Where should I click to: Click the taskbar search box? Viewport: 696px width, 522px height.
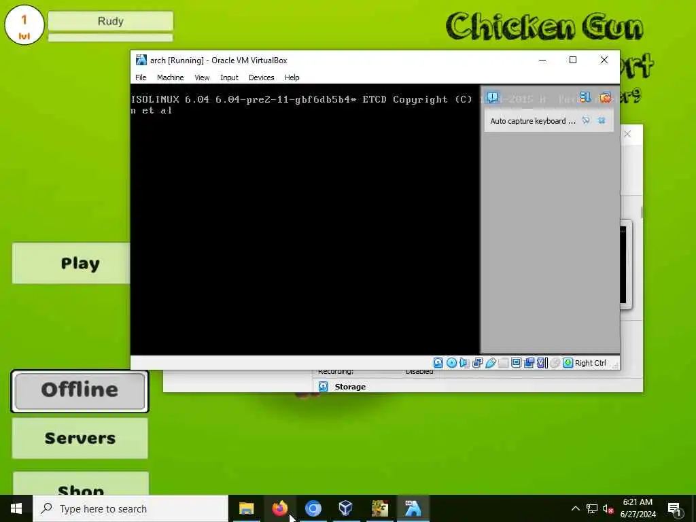(x=130, y=508)
